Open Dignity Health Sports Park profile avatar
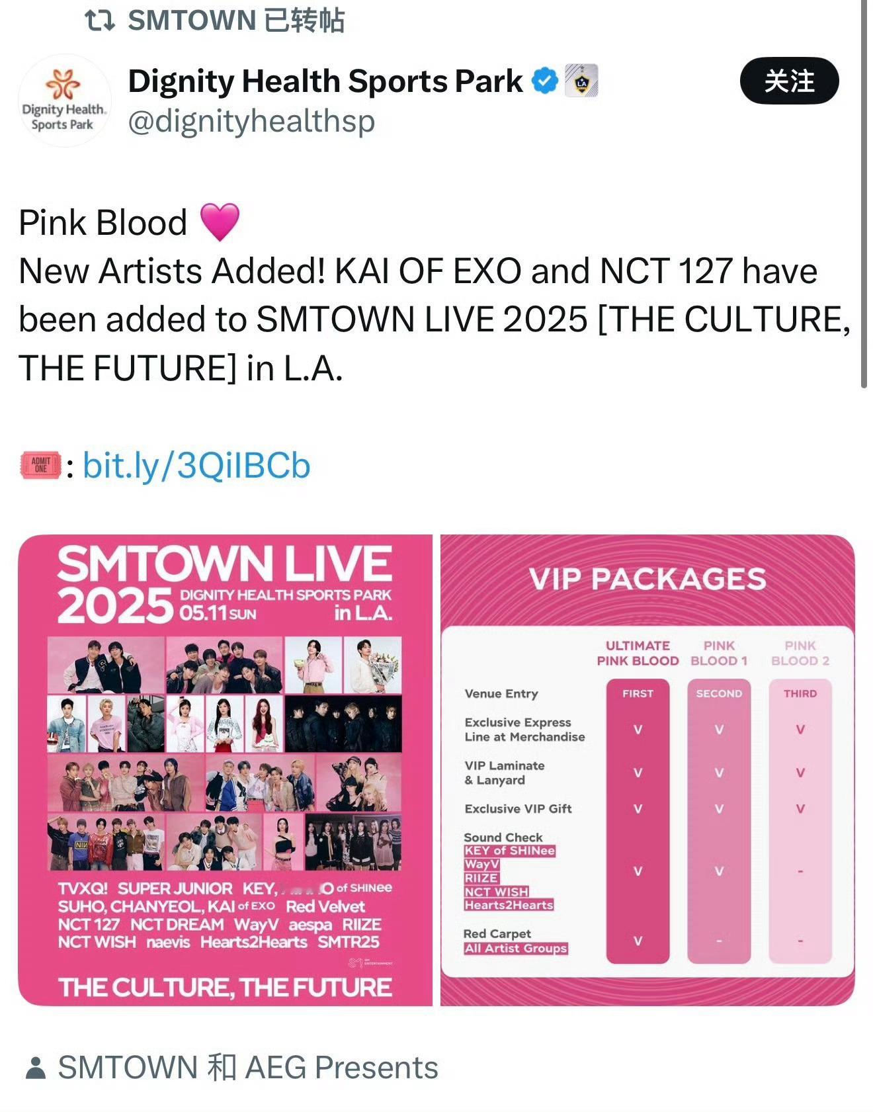The image size is (873, 1112). click(x=64, y=101)
